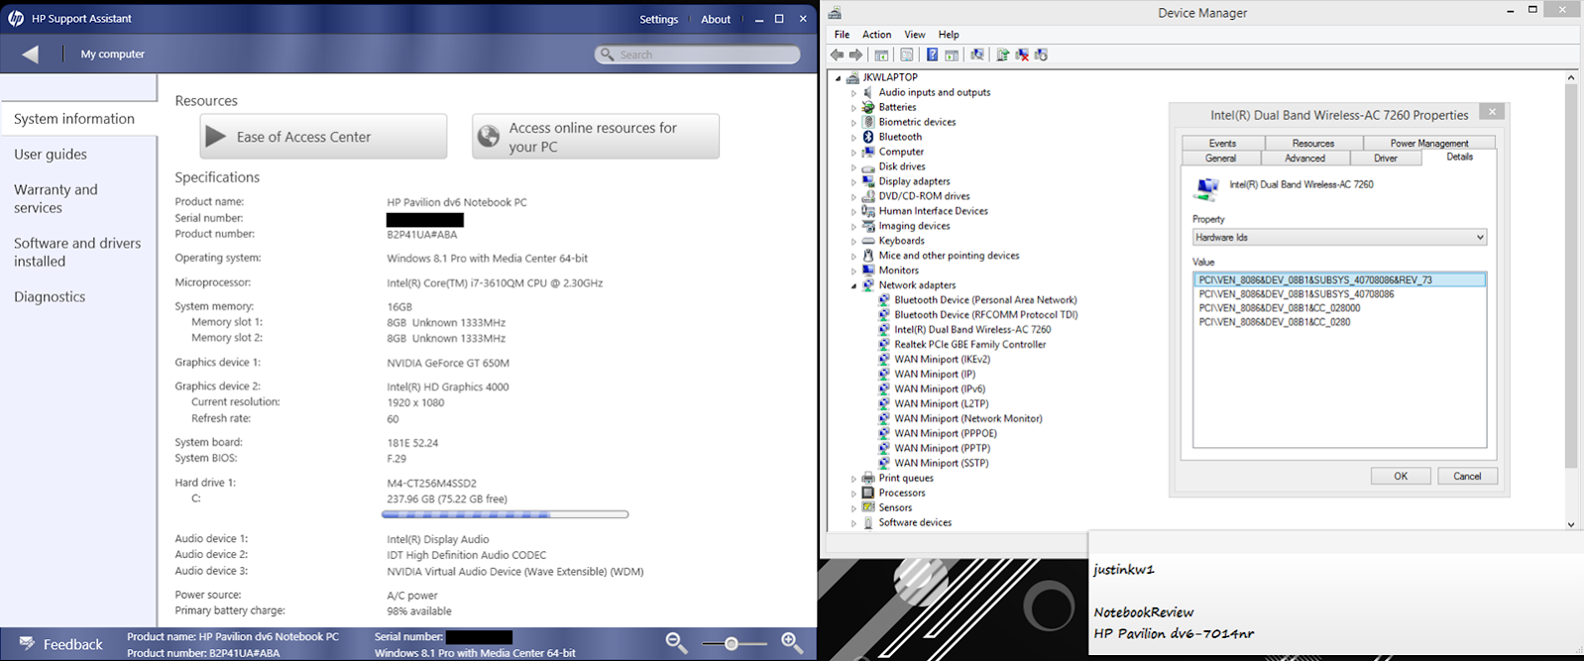Select Software and drivers installed sidebar item
1584x661 pixels.
coord(77,252)
